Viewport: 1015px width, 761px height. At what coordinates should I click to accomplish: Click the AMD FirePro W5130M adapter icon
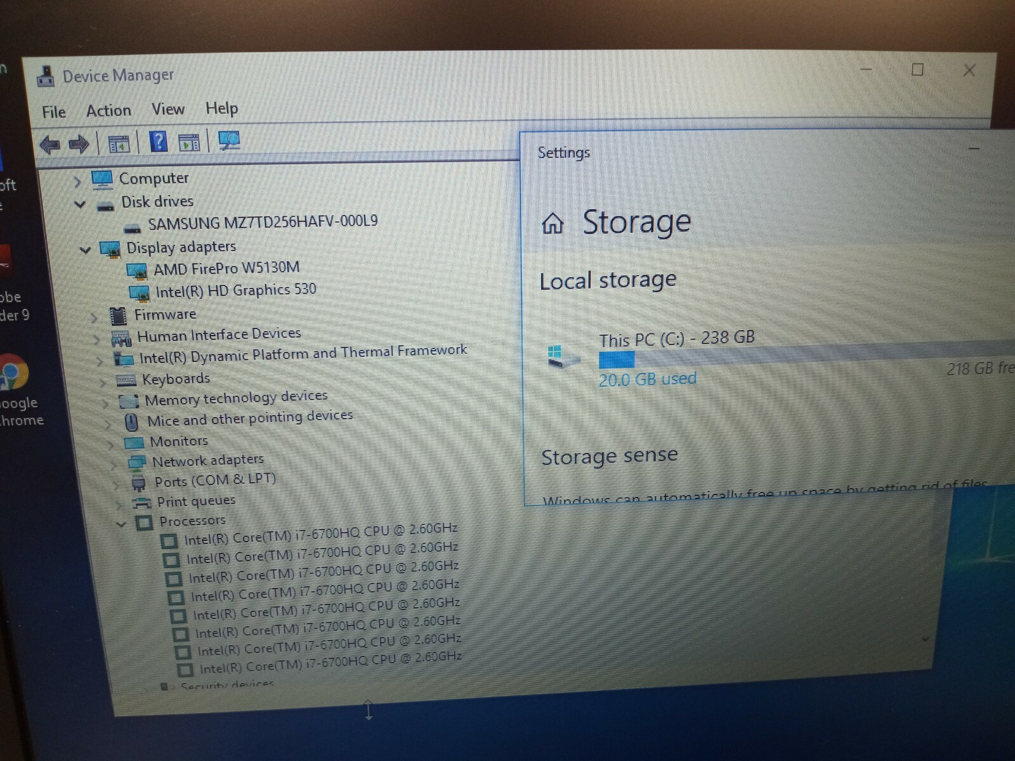click(136, 272)
